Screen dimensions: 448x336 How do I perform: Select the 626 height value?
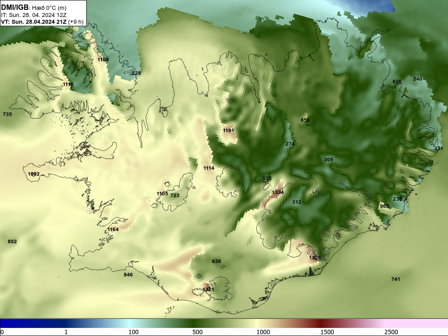point(397,82)
